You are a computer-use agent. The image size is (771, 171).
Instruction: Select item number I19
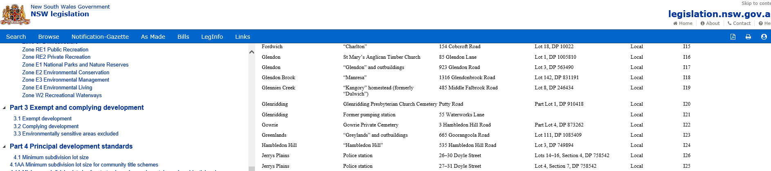pos(687,88)
